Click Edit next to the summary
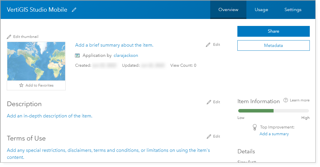 click(217, 44)
